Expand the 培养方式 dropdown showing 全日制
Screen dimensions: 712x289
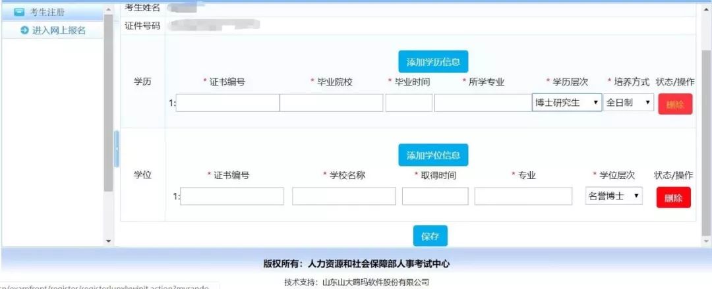(x=629, y=103)
